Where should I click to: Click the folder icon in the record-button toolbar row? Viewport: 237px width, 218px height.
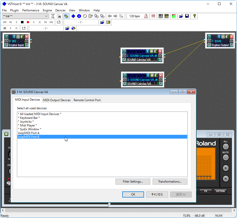(x=102, y=22)
